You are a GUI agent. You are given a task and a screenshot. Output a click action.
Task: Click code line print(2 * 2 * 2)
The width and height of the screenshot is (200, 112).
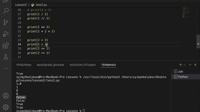pyautogui.click(x=41, y=31)
